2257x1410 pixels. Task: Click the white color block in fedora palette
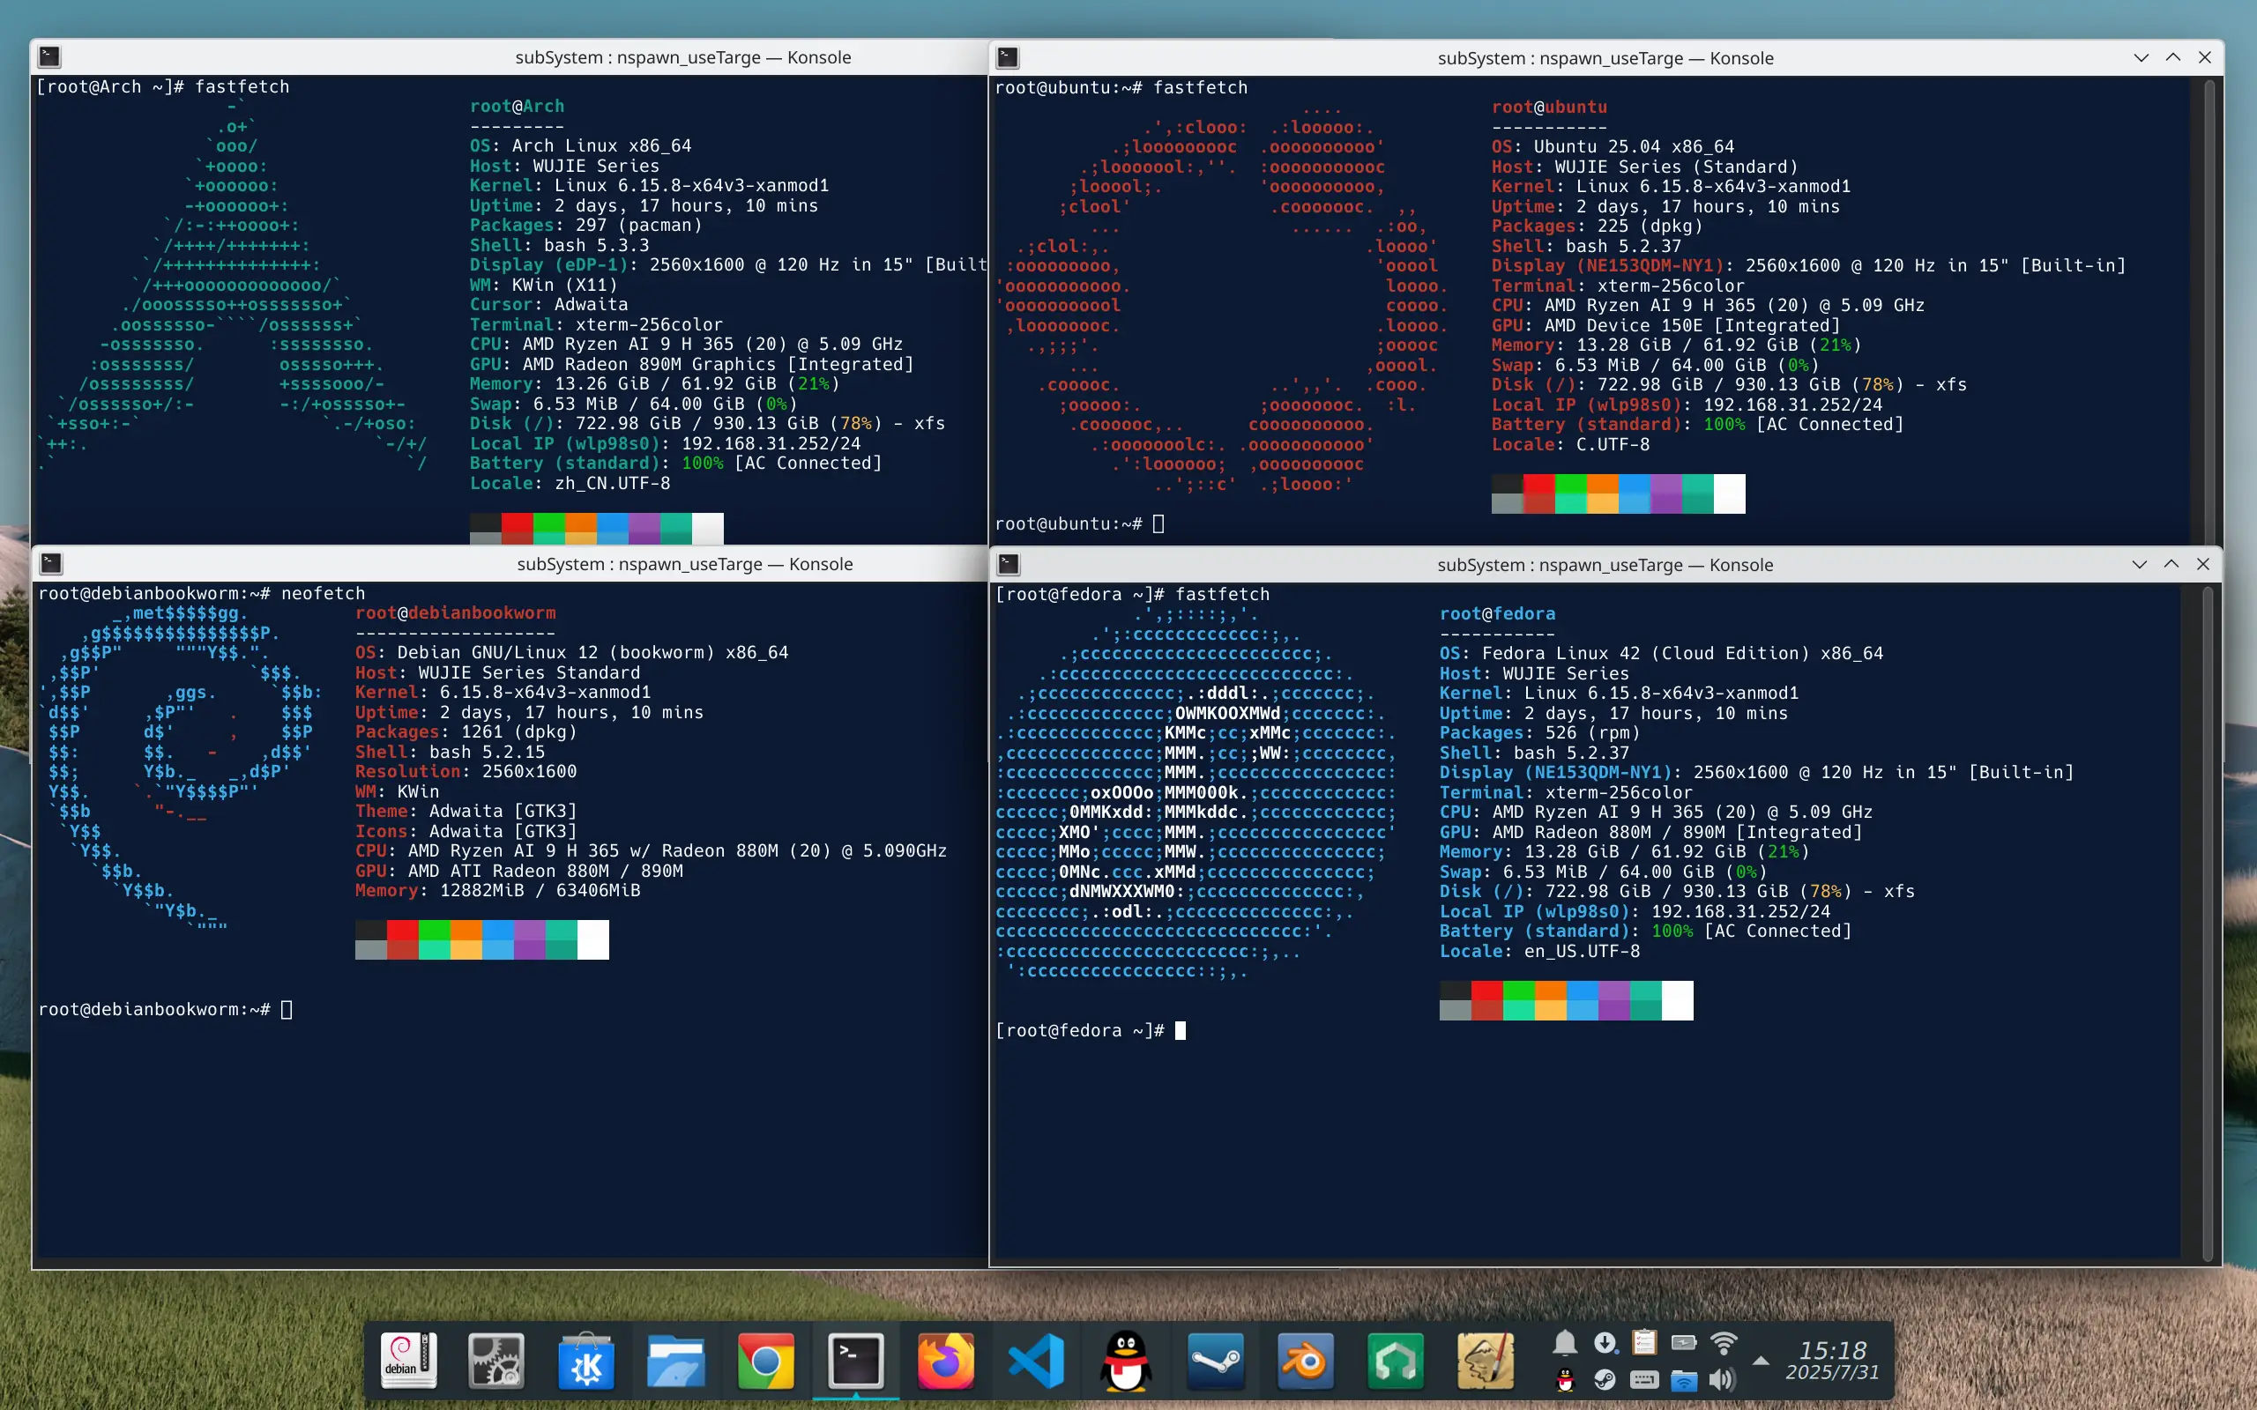tap(1677, 1000)
